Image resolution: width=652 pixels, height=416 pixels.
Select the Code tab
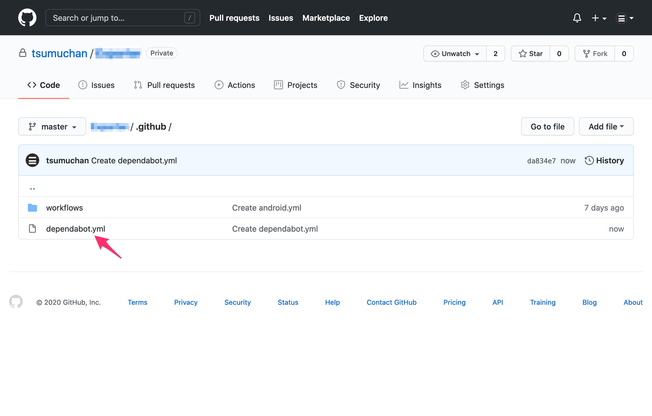point(44,85)
